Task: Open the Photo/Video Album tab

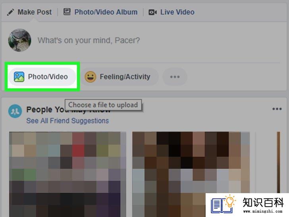Action: [100, 12]
